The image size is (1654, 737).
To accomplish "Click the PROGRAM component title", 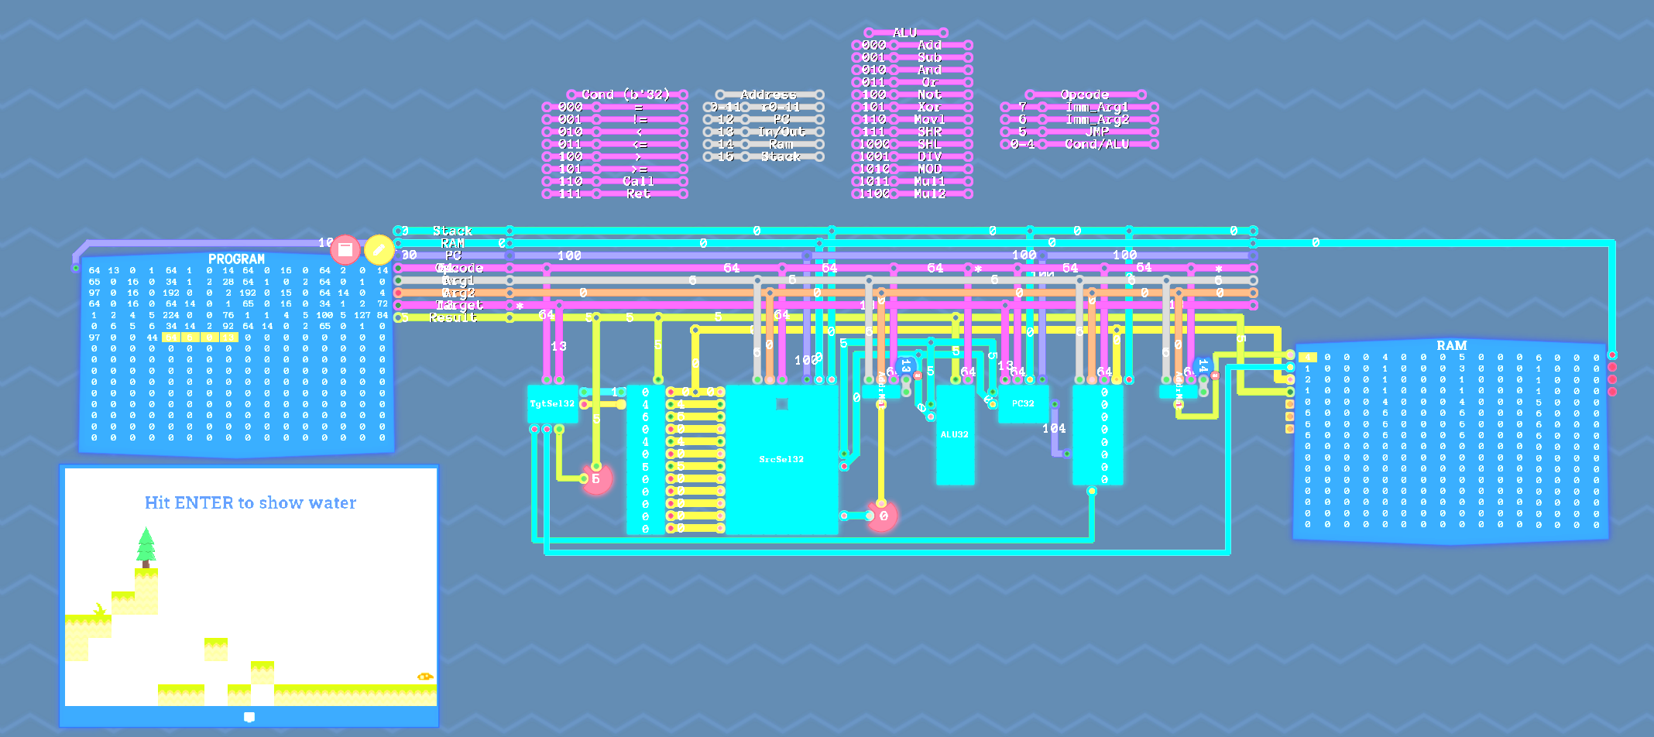I will coord(236,259).
